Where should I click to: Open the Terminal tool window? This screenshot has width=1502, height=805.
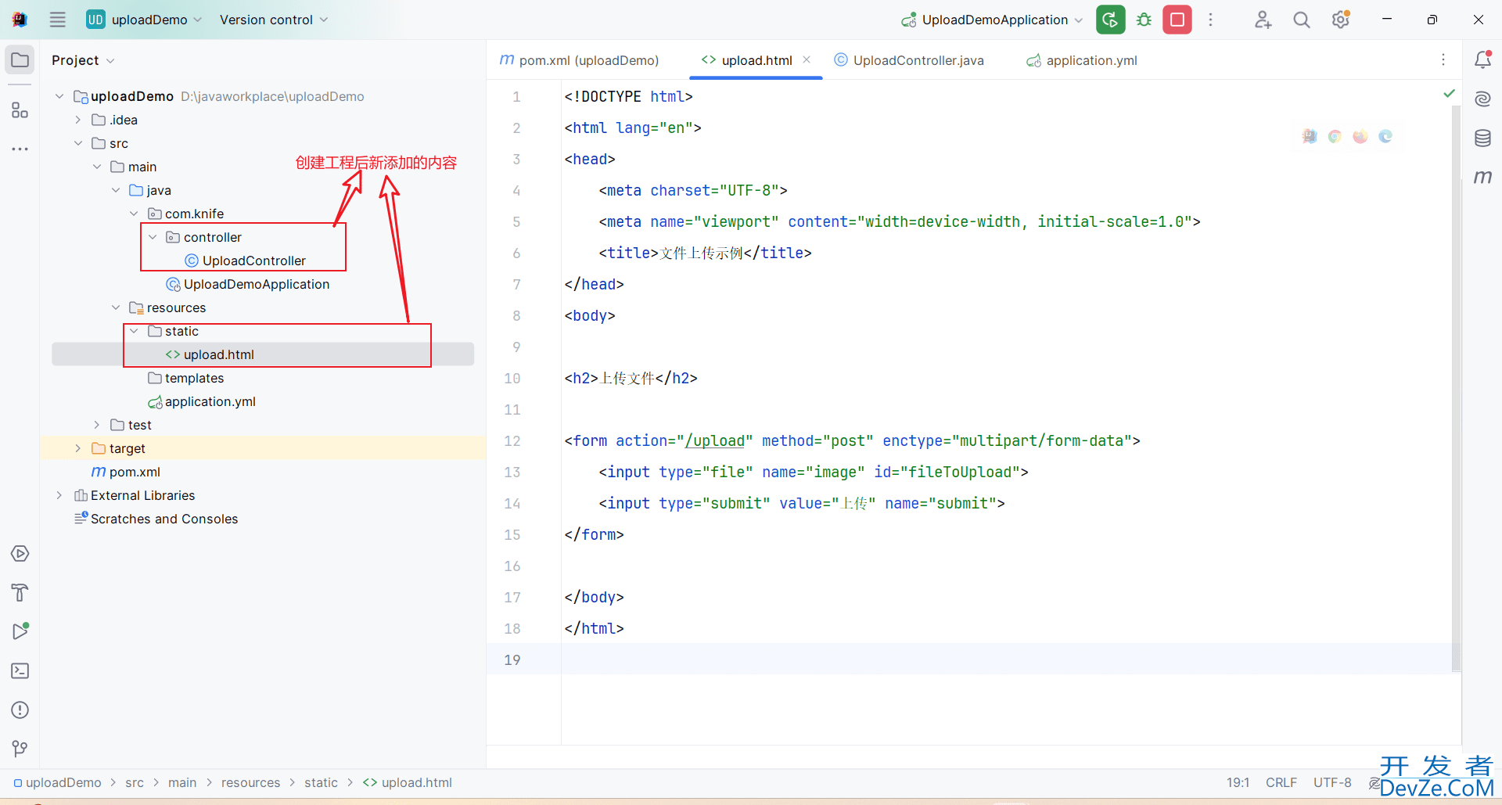(20, 671)
